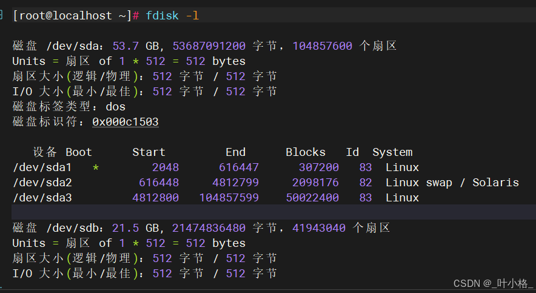
Task: Select disk identifier 0x000c1503
Action: point(126,122)
